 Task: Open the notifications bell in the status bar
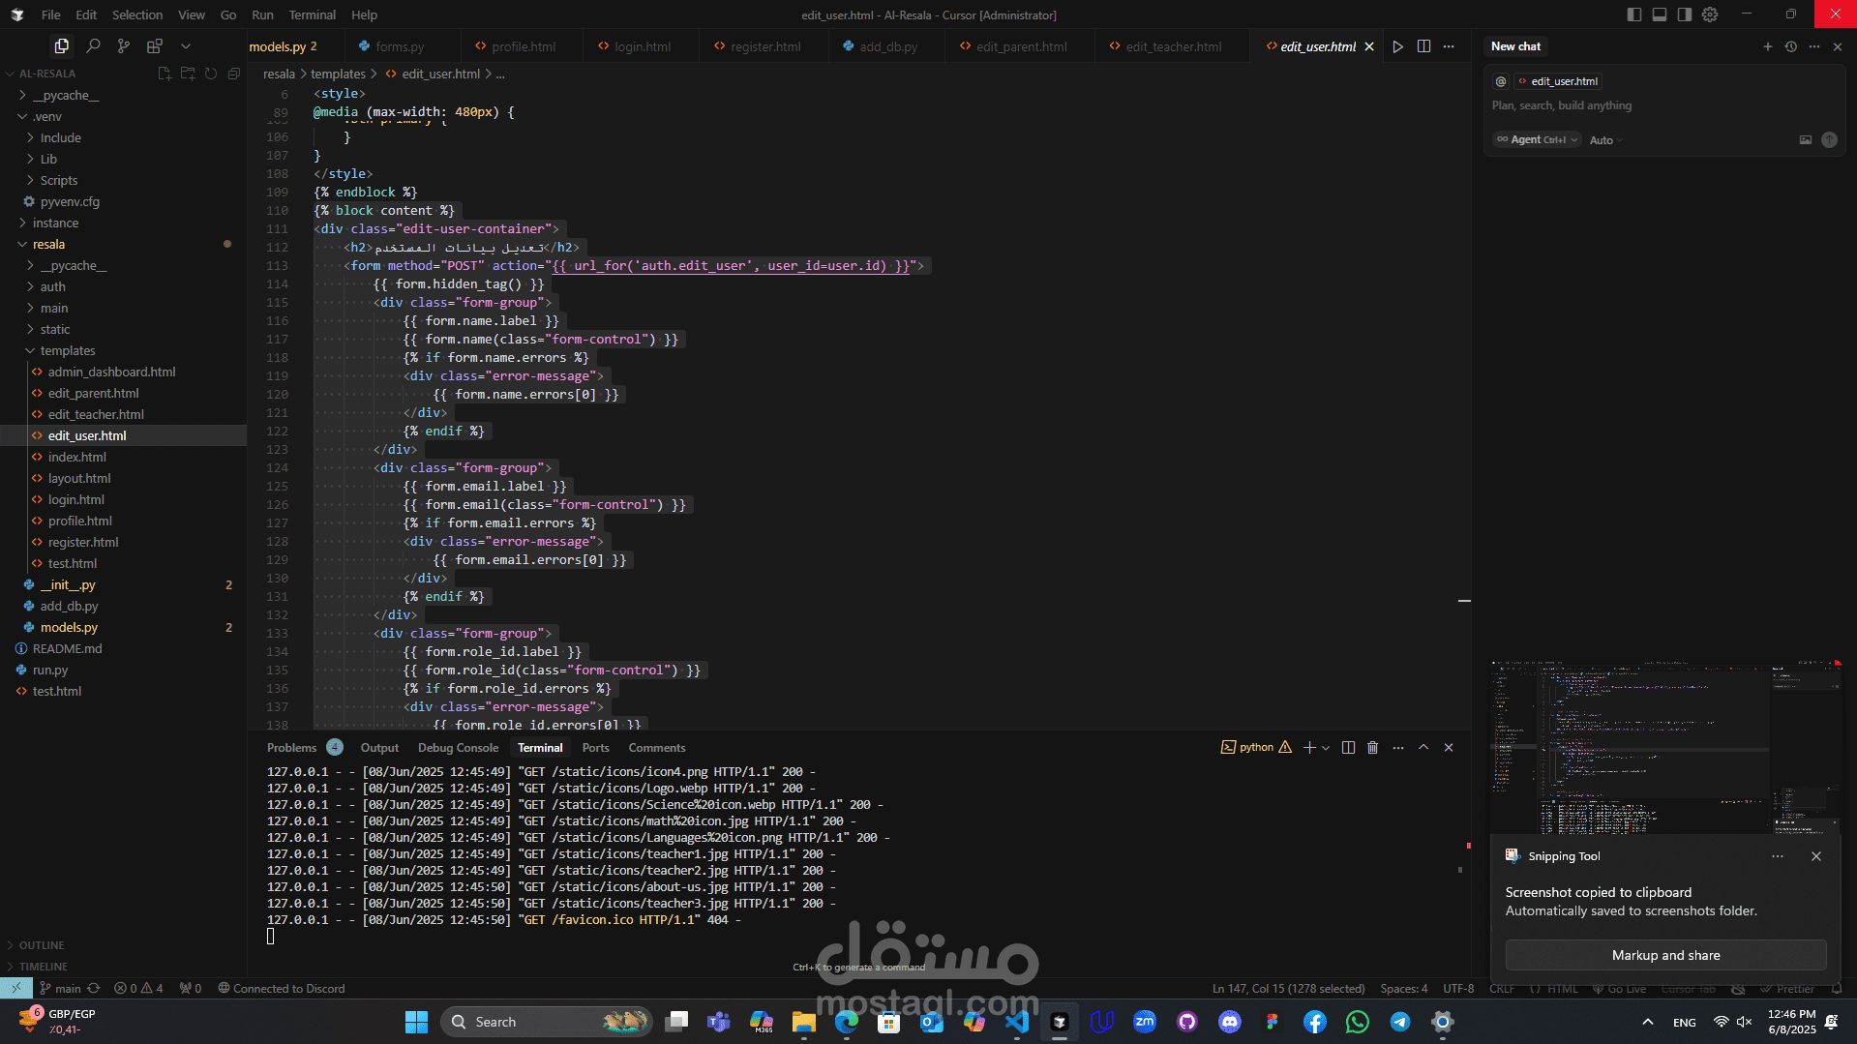(x=1837, y=989)
